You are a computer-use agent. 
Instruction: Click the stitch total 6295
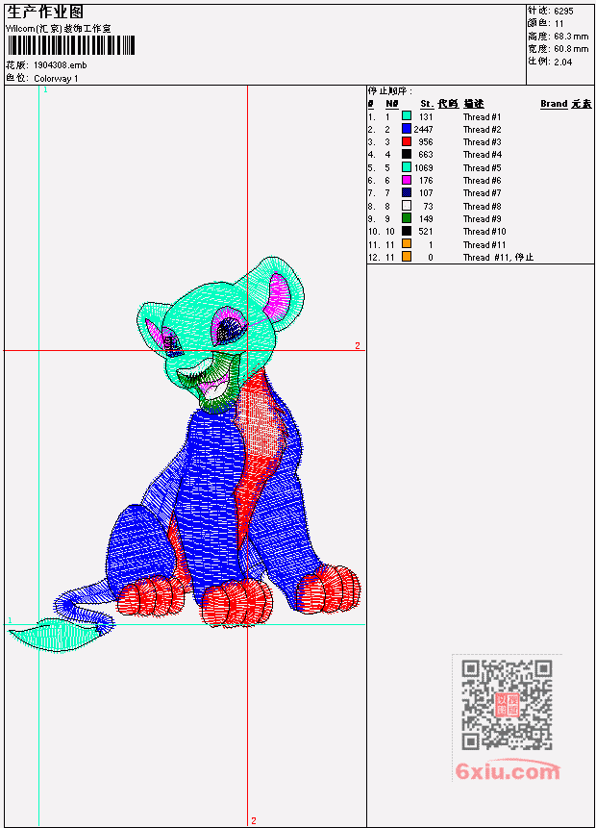pyautogui.click(x=563, y=11)
